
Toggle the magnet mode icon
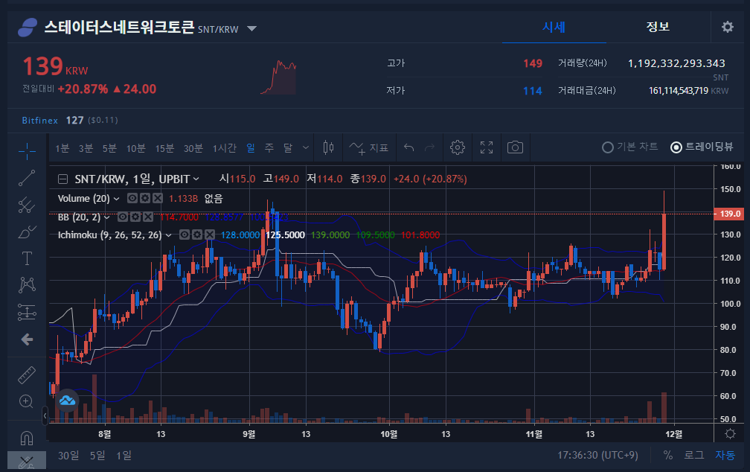[x=27, y=437]
